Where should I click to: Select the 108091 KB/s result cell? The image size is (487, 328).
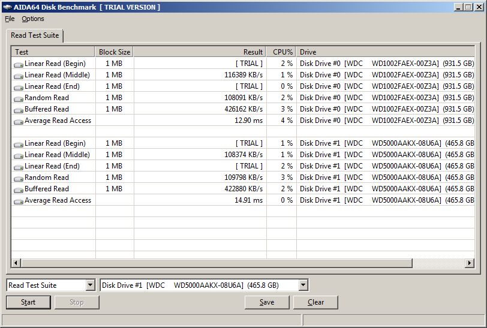(x=243, y=98)
